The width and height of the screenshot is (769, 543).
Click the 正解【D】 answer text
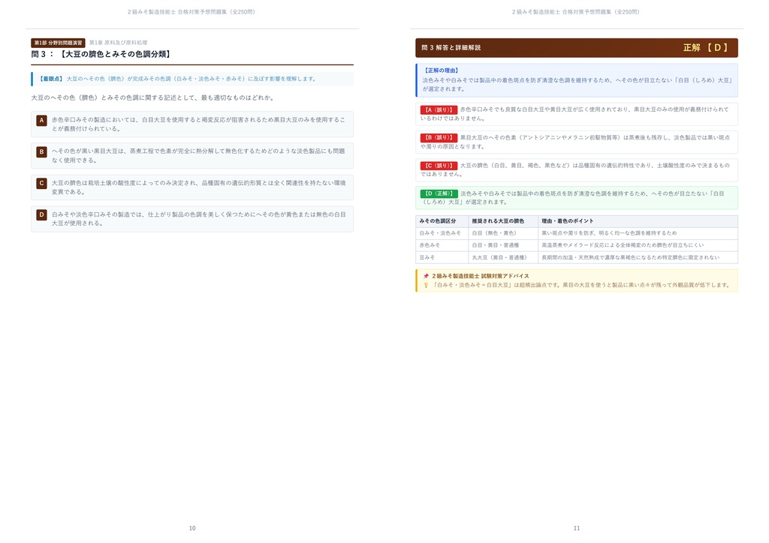[707, 48]
